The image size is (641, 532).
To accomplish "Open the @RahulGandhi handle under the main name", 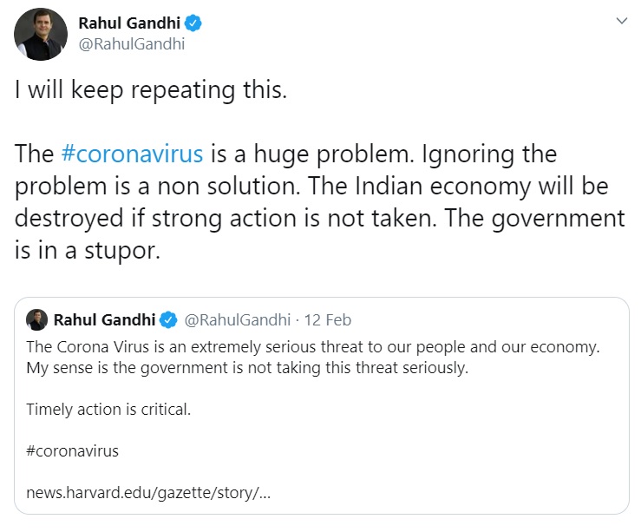I will 131,44.
